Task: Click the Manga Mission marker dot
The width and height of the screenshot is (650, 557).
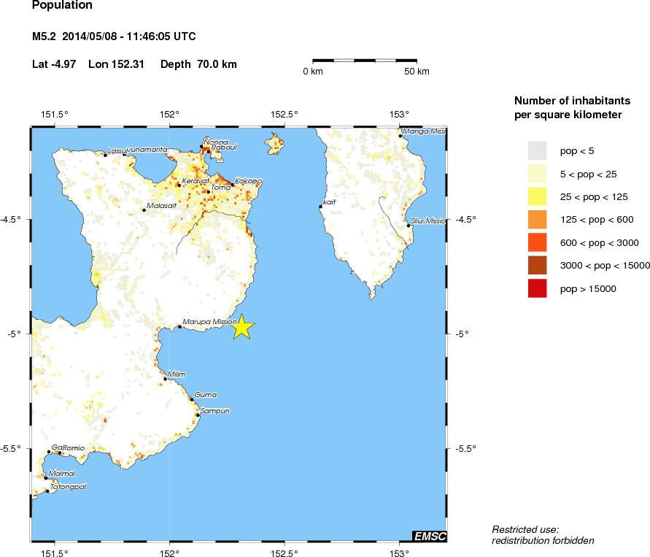Action: click(401, 136)
